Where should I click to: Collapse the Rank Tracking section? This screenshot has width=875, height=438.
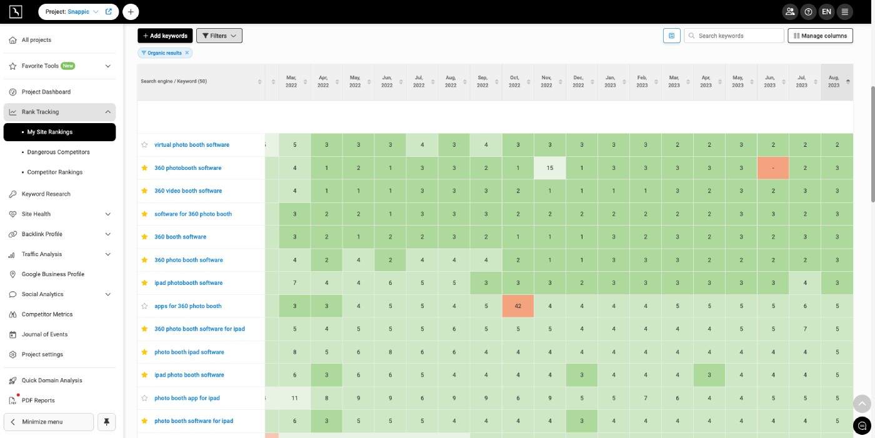click(107, 112)
